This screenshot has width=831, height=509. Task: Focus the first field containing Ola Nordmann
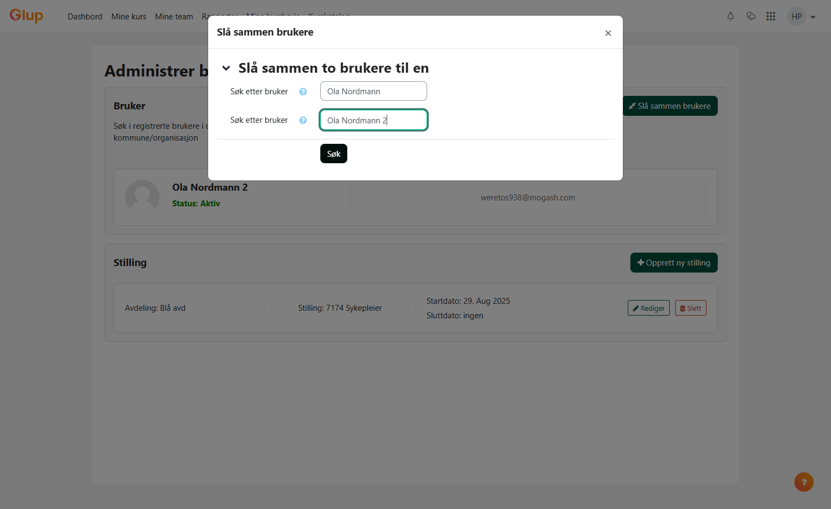374,91
